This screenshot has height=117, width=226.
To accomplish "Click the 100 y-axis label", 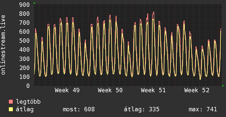I will 25,77.
